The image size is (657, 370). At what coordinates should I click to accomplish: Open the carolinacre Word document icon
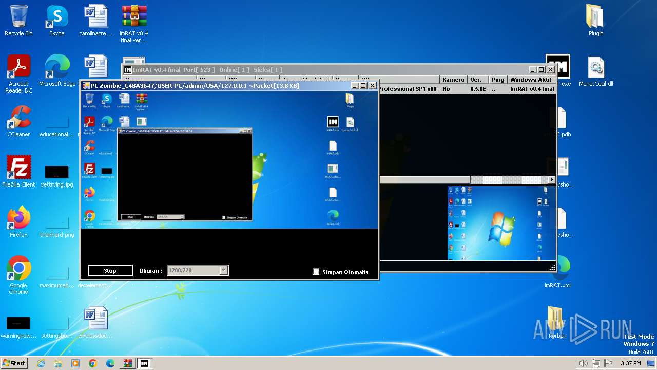[x=95, y=21]
